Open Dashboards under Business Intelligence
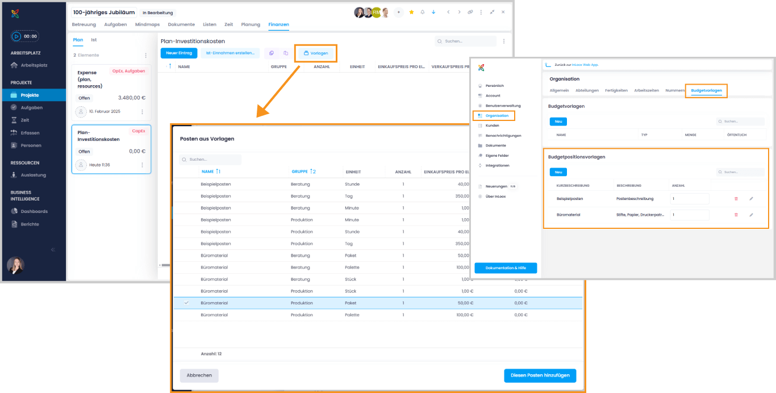776x393 pixels. click(34, 211)
